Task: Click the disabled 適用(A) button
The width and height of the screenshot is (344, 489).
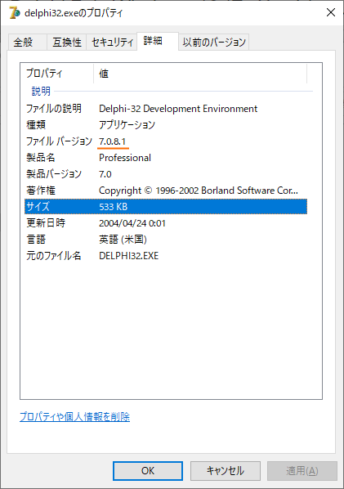Action: pos(302,470)
